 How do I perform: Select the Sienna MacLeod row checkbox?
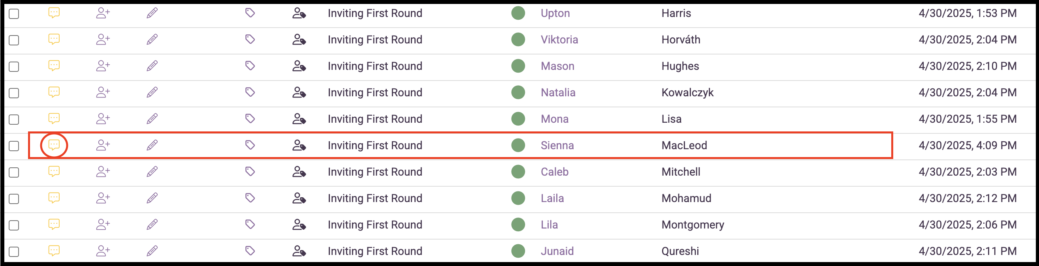tap(14, 146)
